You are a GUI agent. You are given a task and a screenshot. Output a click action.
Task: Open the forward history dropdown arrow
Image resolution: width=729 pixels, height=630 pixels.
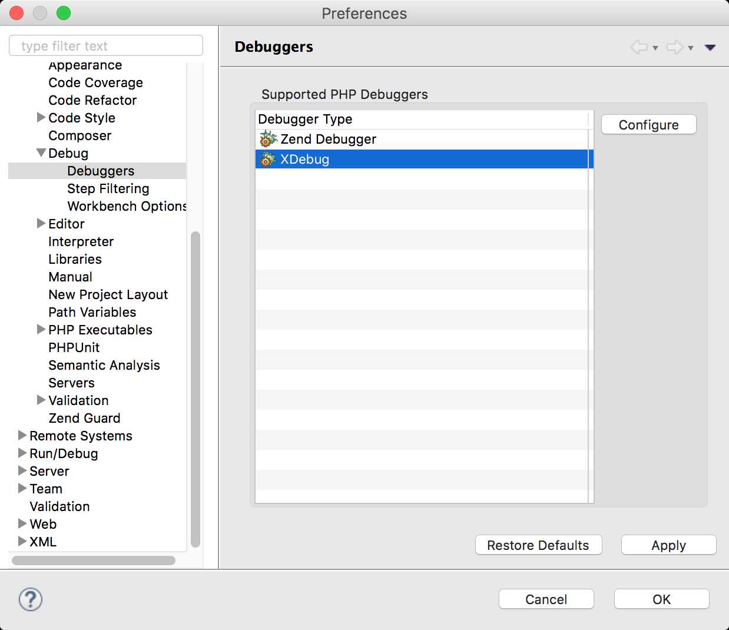(x=691, y=48)
